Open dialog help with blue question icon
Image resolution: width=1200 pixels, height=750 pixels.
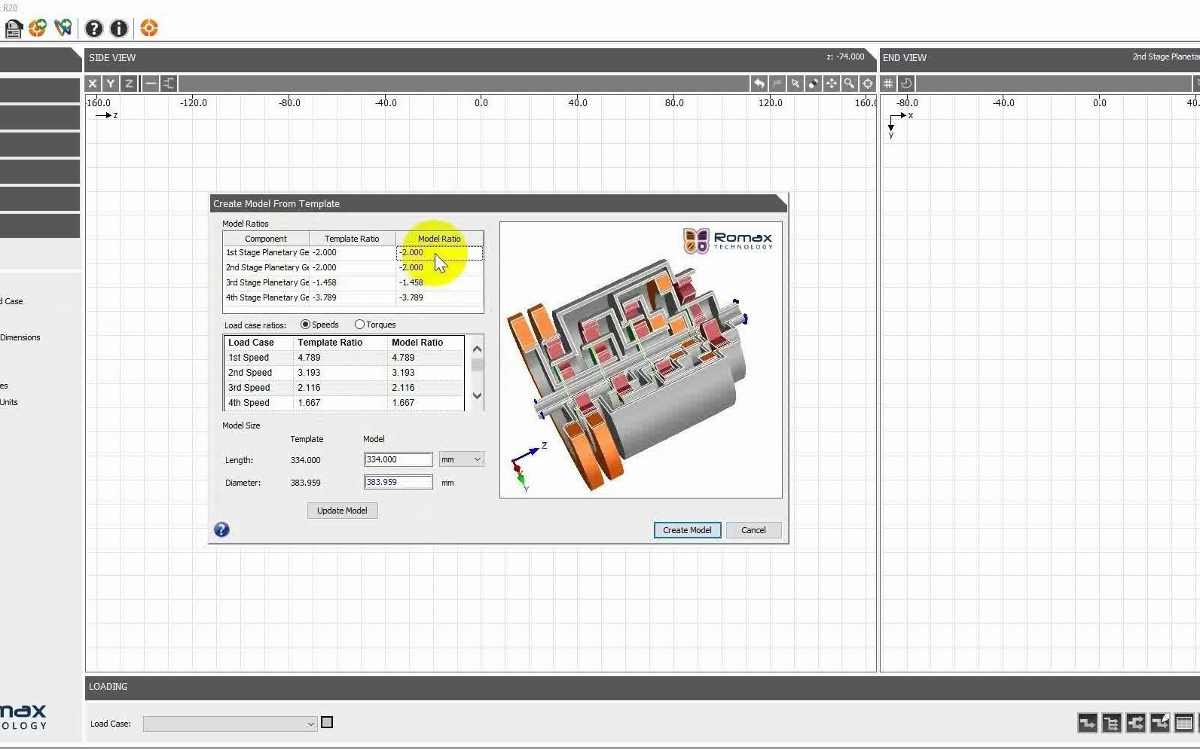click(x=221, y=530)
